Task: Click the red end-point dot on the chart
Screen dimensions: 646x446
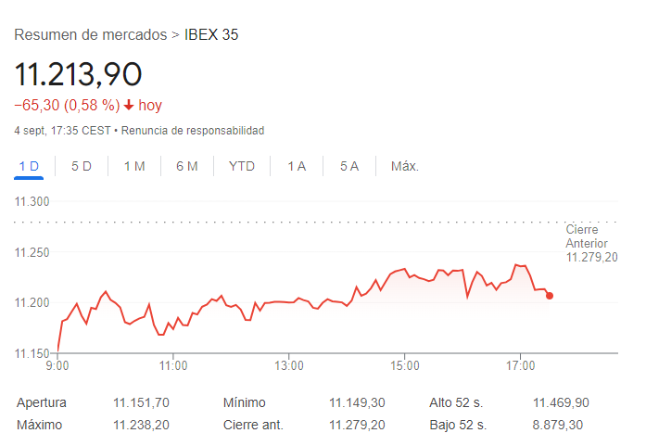Action: pyautogui.click(x=550, y=296)
